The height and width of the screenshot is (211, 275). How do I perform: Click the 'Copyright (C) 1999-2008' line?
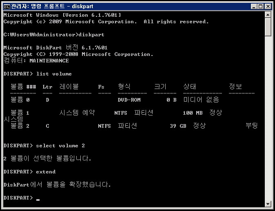coord(78,54)
